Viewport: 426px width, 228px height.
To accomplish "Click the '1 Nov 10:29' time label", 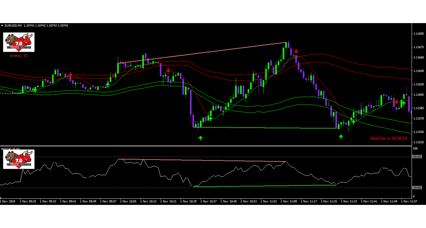I will [x=189, y=201].
